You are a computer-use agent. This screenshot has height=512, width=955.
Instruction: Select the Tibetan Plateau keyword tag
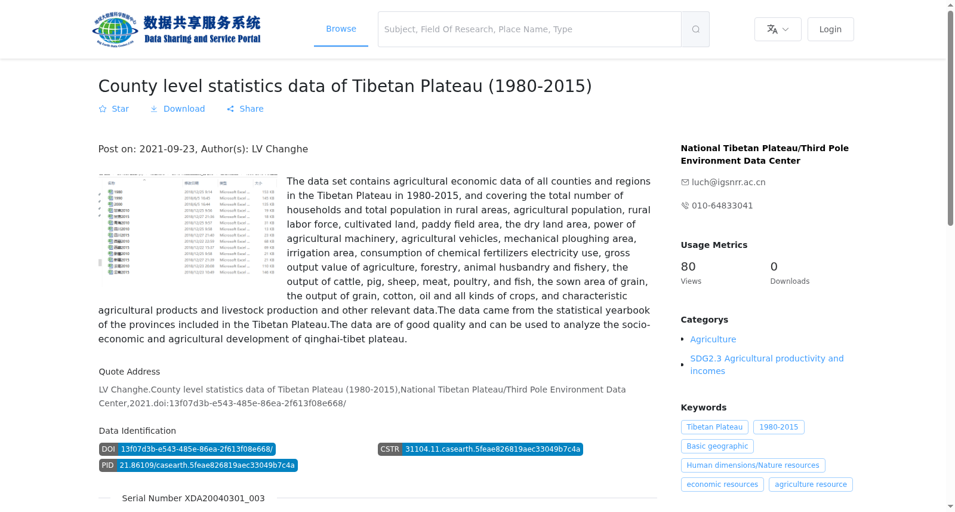714,427
